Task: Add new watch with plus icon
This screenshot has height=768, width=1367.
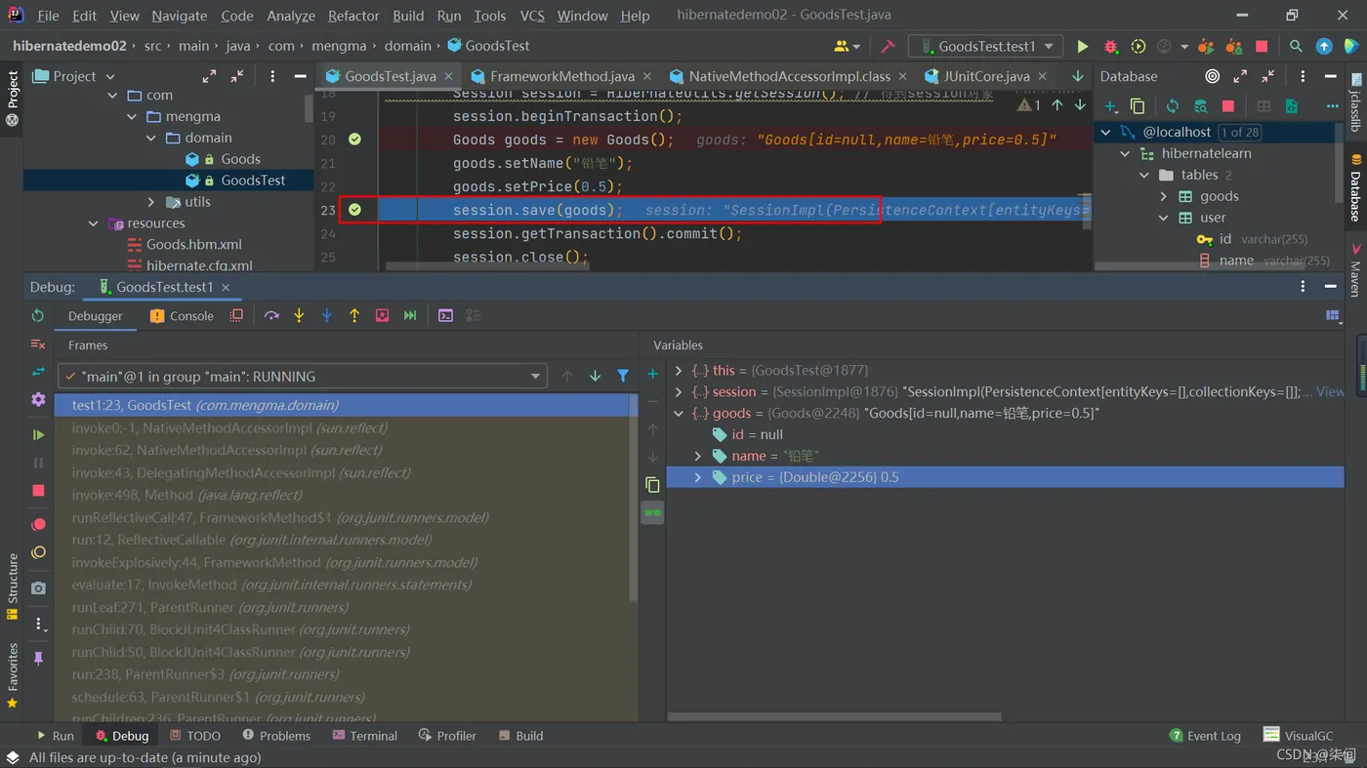Action: [652, 375]
